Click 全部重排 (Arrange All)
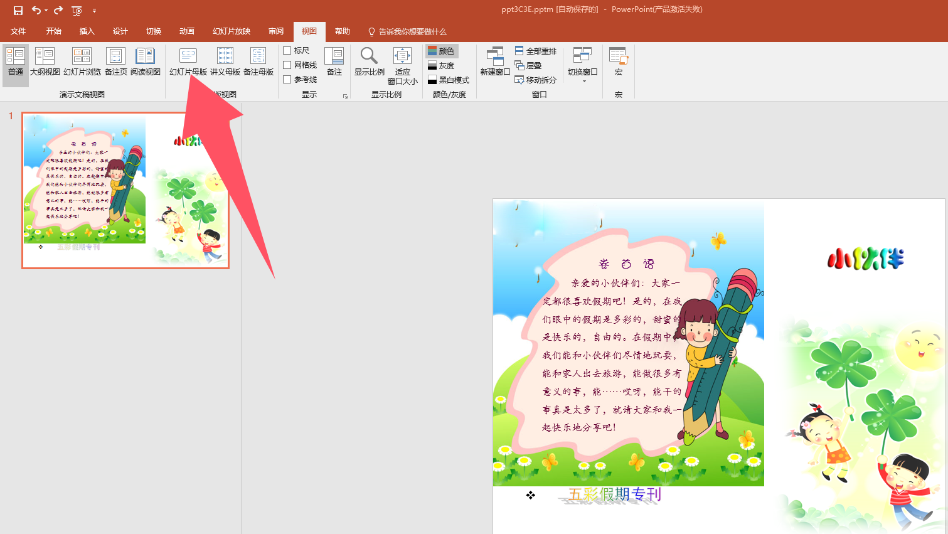 tap(534, 50)
